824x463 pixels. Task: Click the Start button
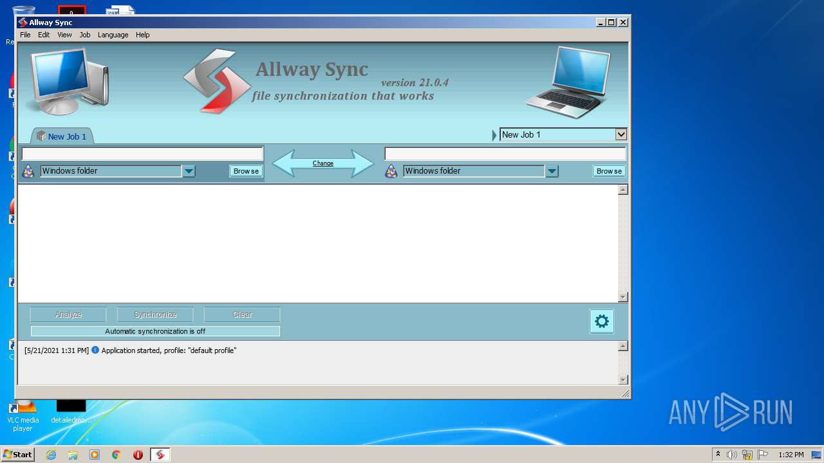[17, 455]
